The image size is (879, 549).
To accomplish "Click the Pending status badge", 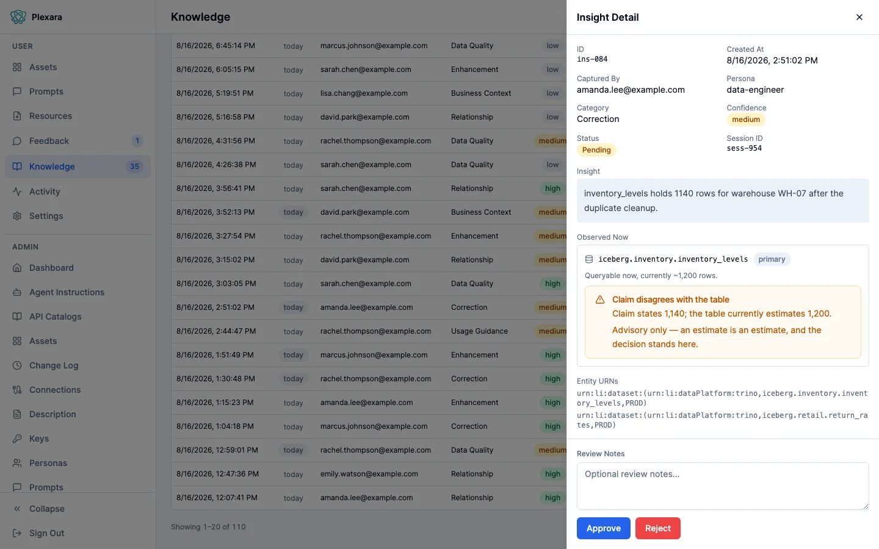I will point(596,150).
